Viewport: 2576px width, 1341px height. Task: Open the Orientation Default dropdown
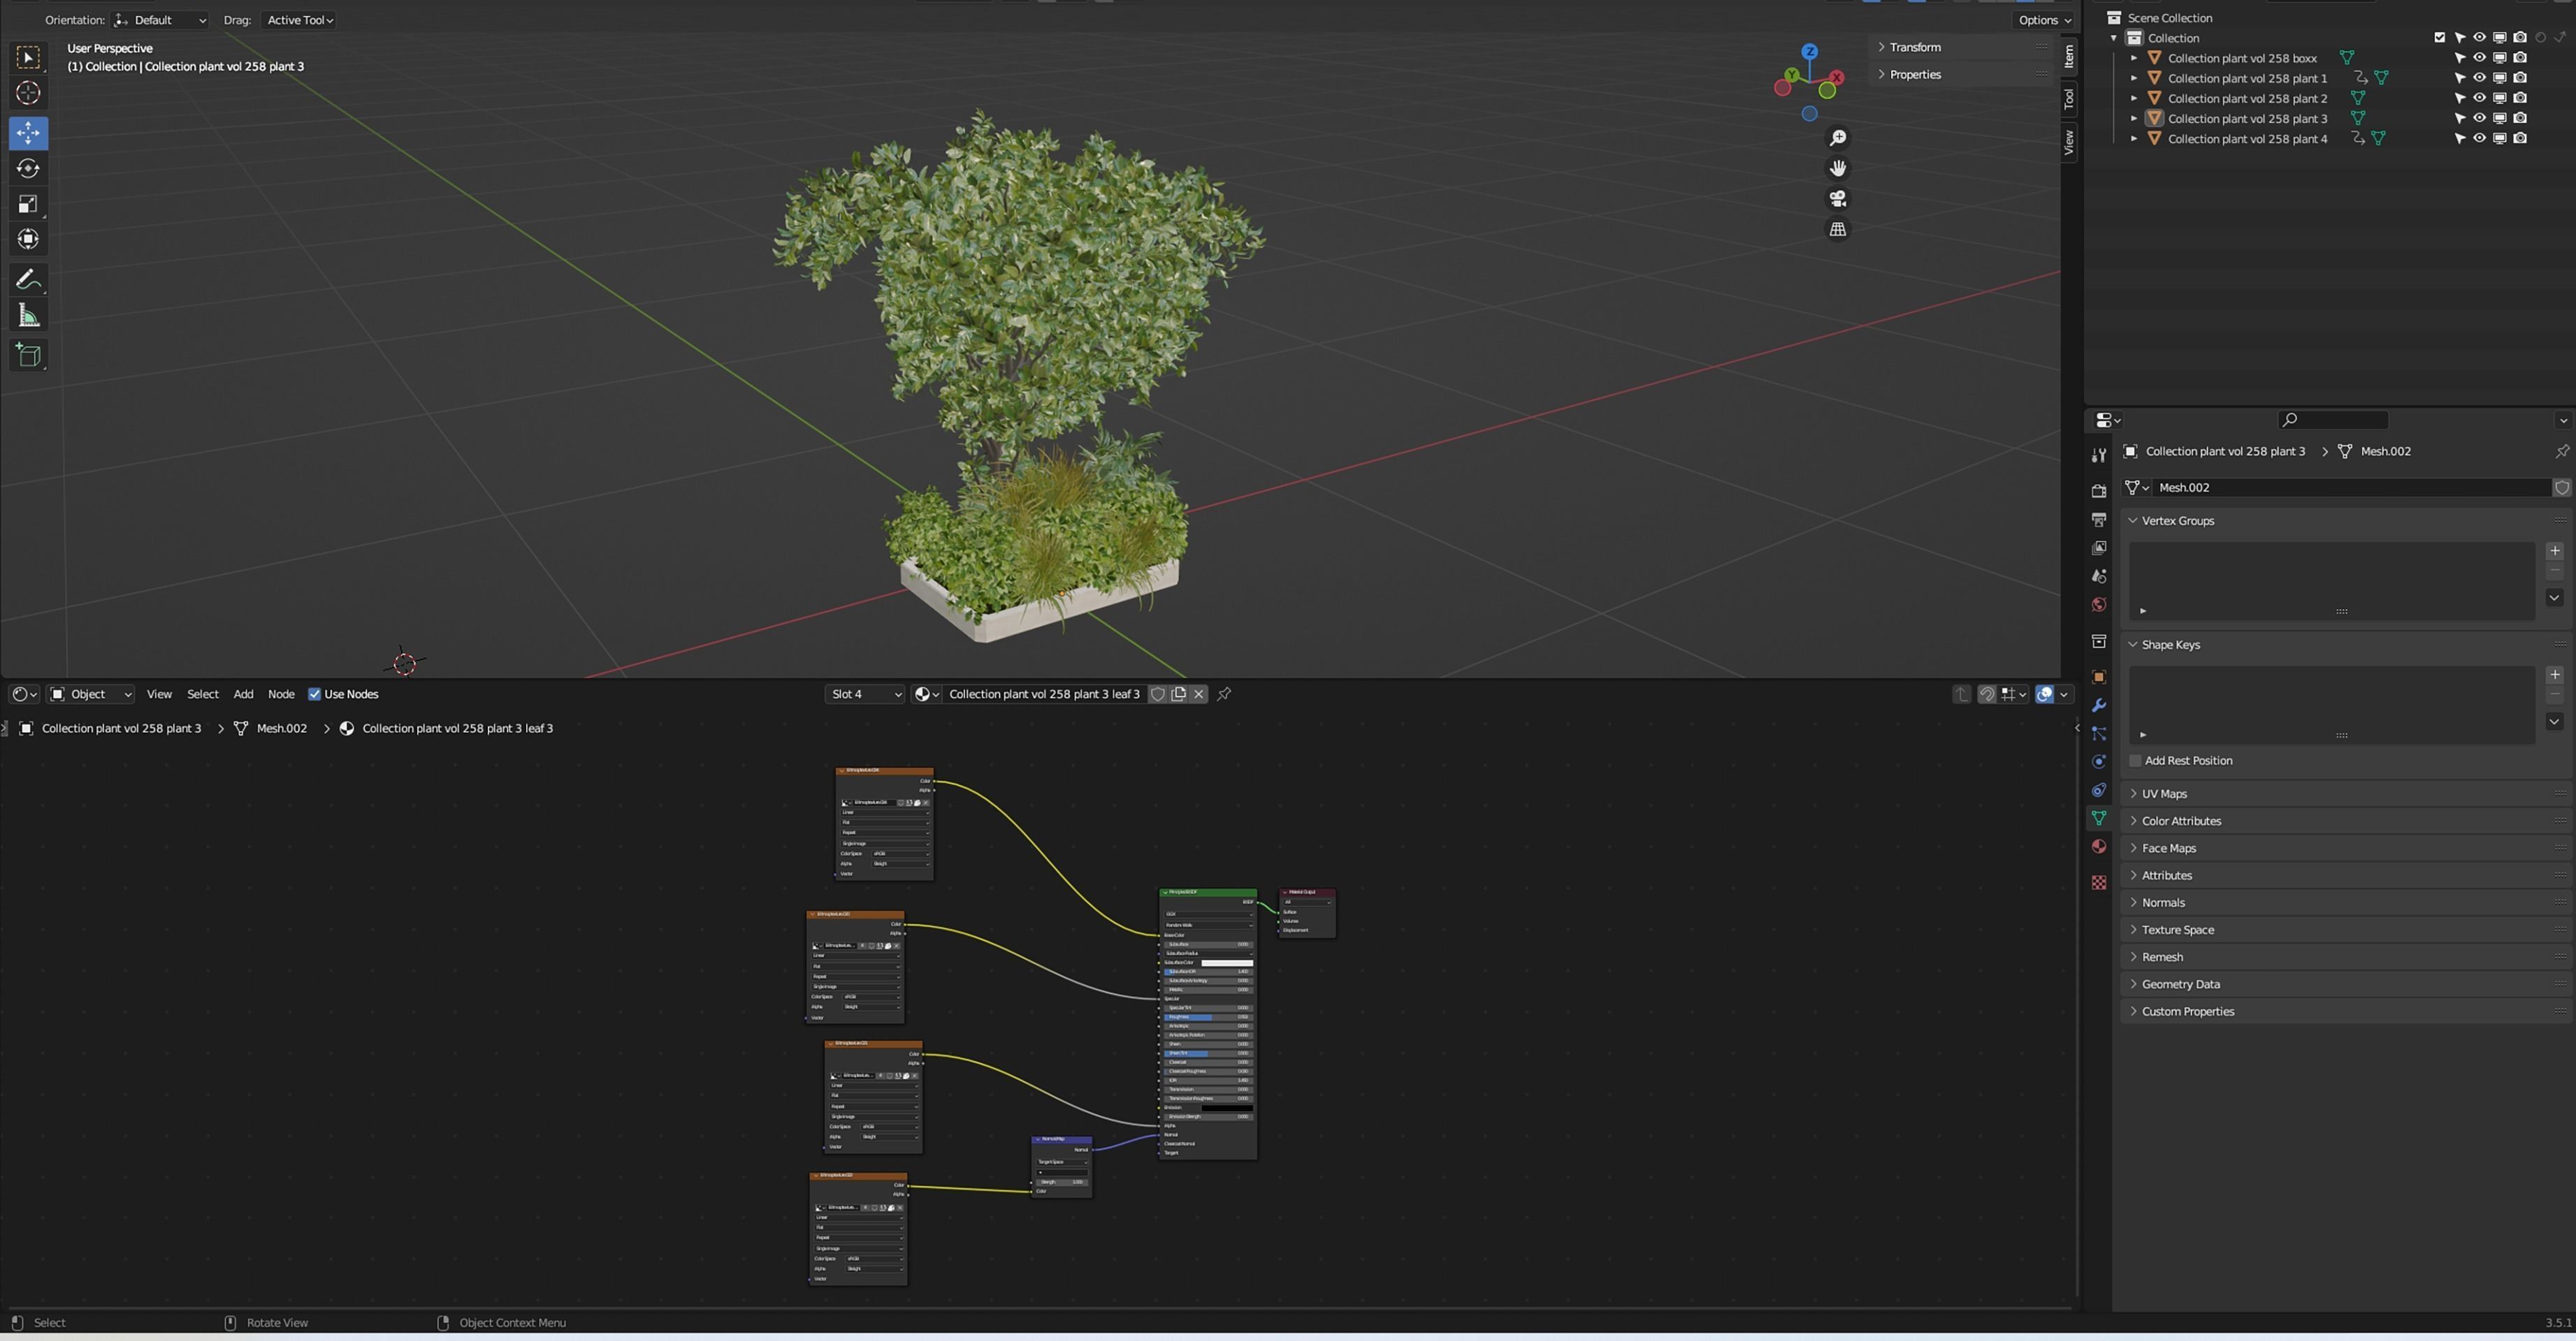(x=161, y=20)
